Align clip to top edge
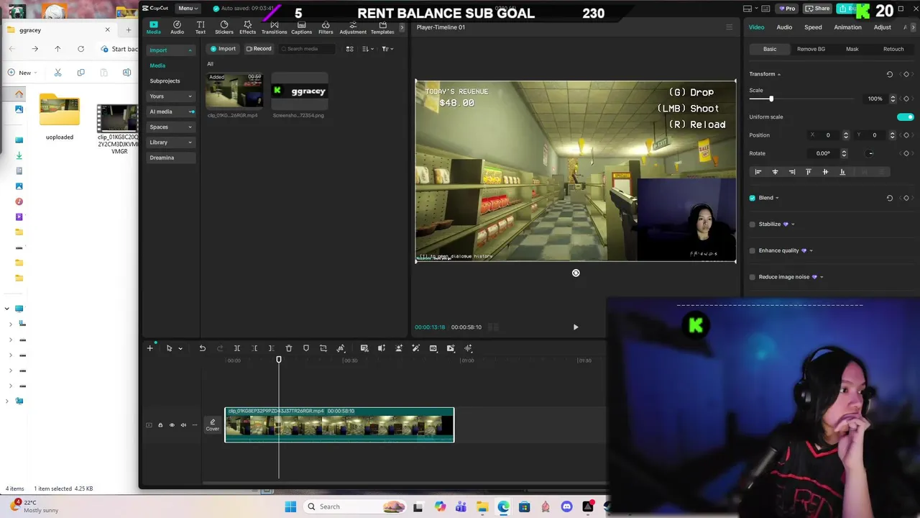 coord(809,172)
